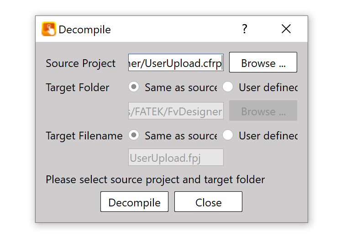The height and width of the screenshot is (236, 351).
Task: Click the UserUpload.fpj filename field
Action: (176, 158)
